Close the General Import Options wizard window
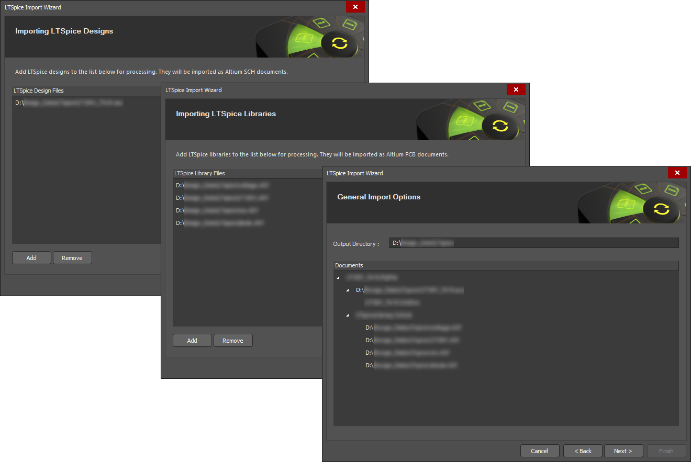This screenshot has height=462, width=691. pyautogui.click(x=677, y=173)
